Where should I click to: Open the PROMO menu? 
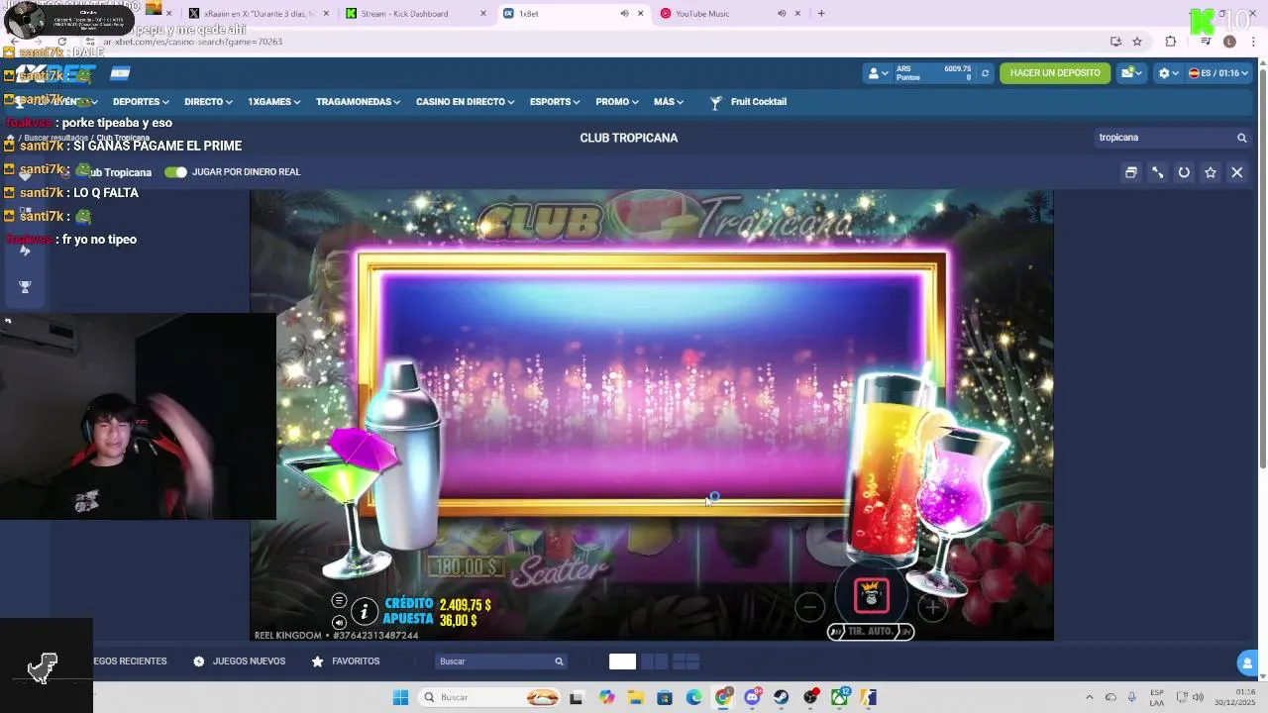coord(617,102)
